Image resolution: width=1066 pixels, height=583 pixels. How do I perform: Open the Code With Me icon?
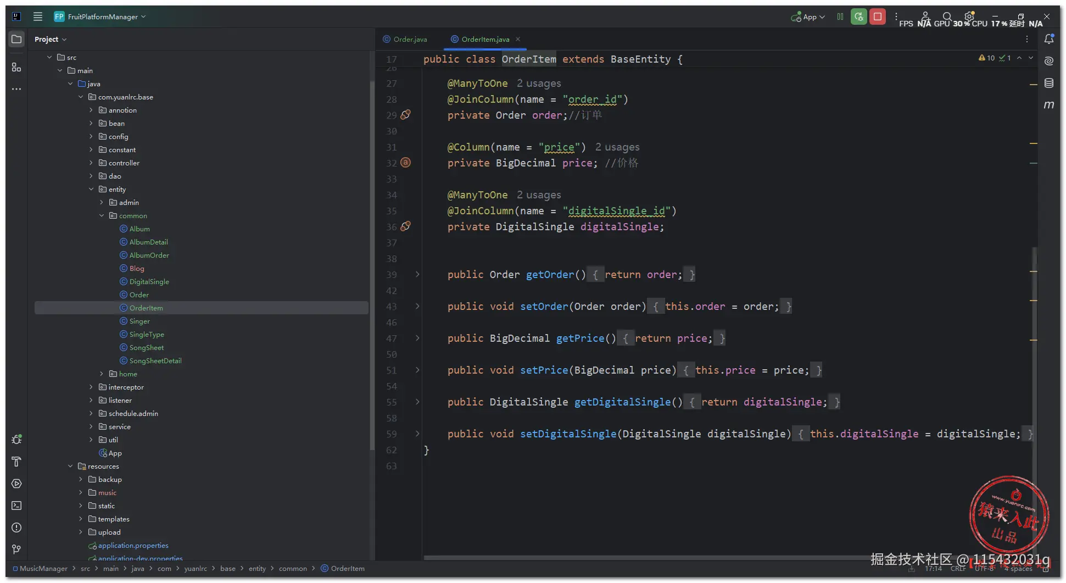(x=925, y=16)
